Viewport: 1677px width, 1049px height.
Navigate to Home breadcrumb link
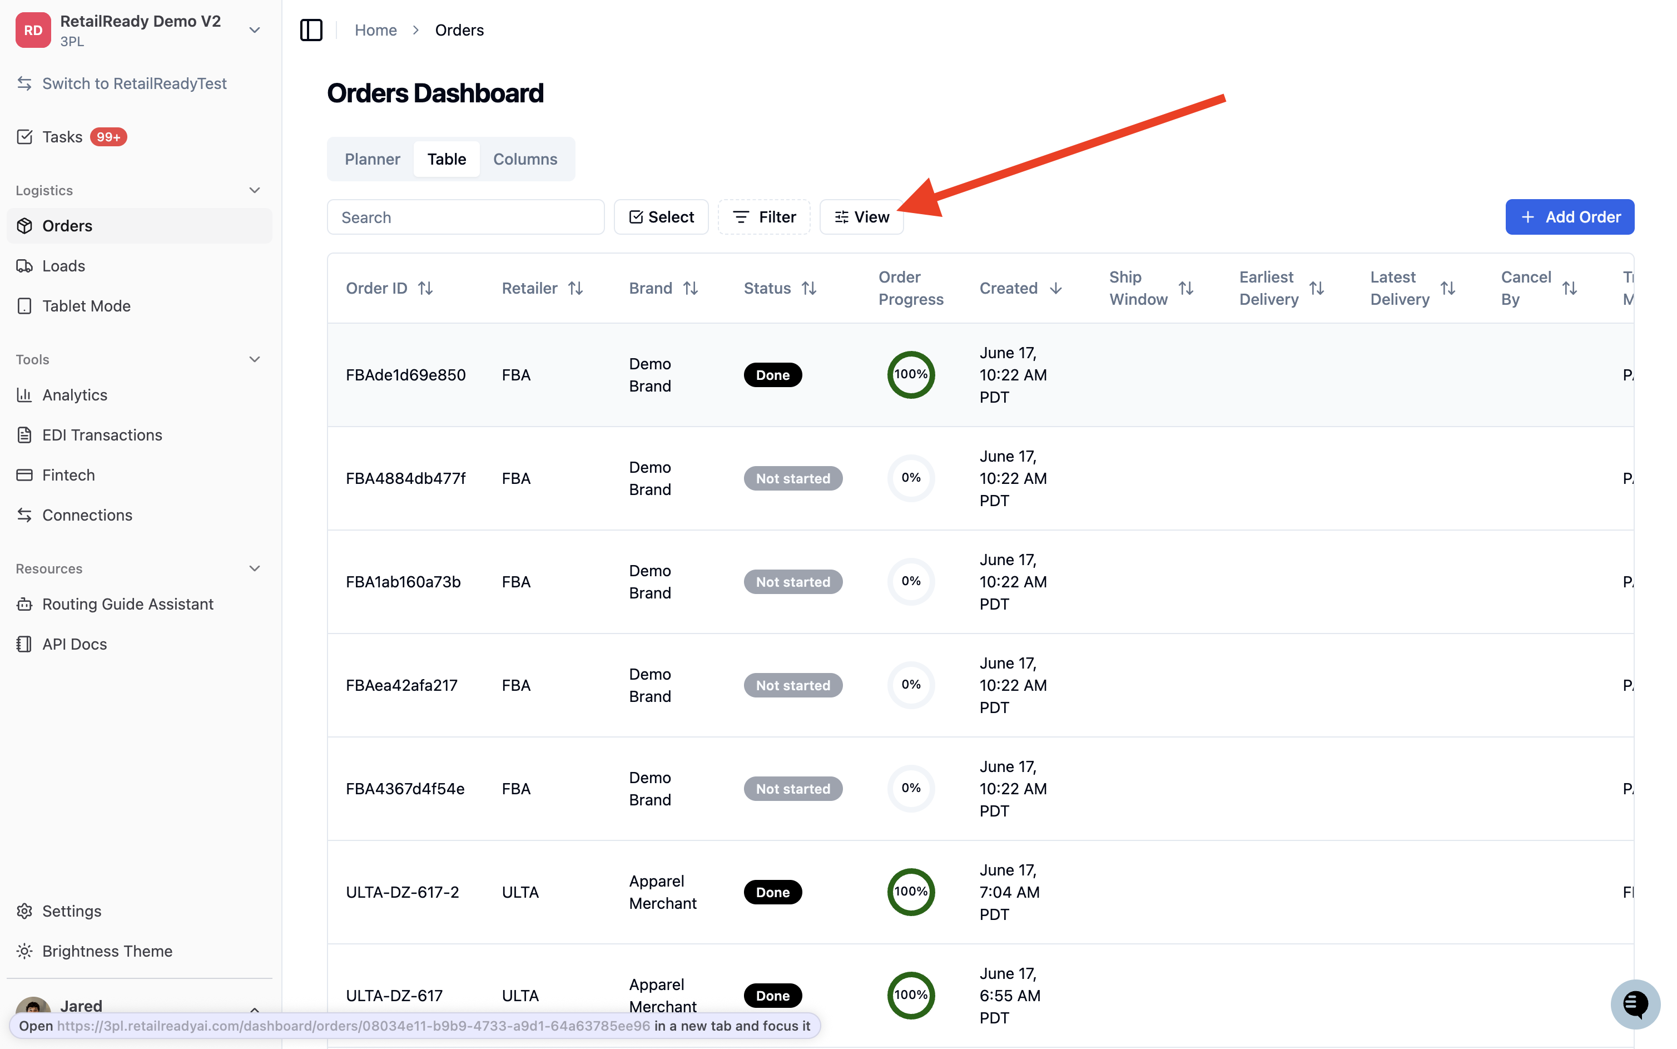coord(376,30)
